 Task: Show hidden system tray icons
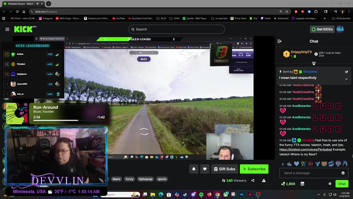pyautogui.click(x=319, y=195)
